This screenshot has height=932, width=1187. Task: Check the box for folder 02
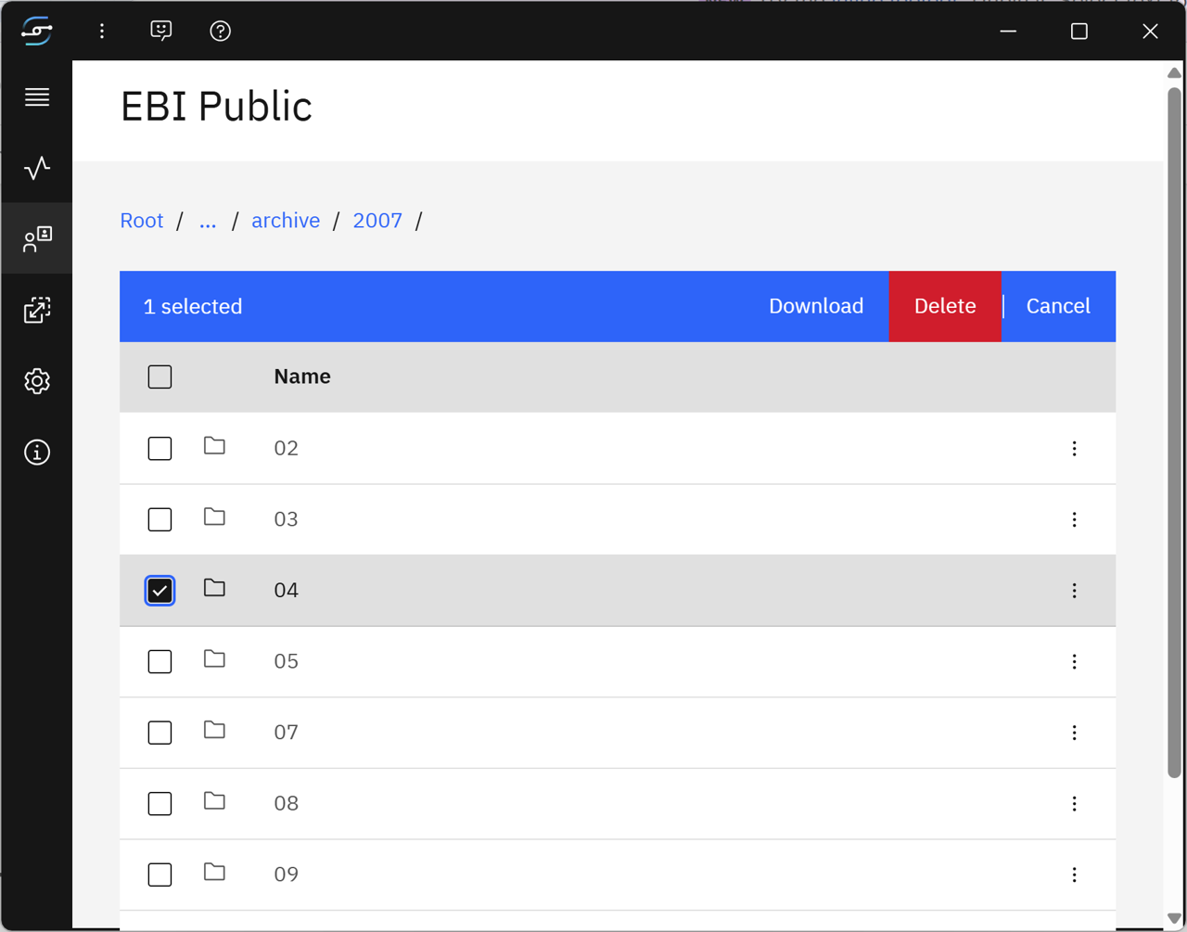pos(160,449)
